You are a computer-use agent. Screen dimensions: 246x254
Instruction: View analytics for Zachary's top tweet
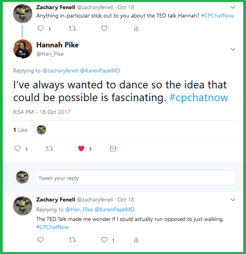point(136,28)
